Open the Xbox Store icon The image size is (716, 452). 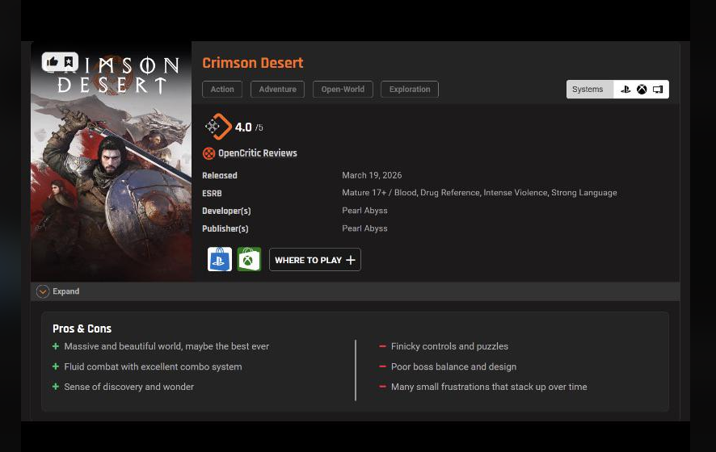pos(250,259)
